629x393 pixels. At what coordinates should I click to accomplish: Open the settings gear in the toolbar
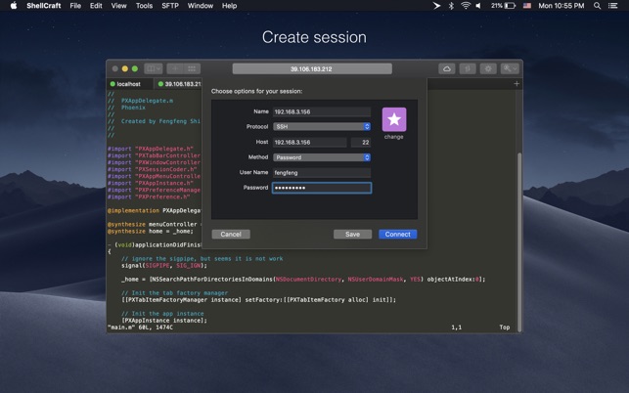pyautogui.click(x=488, y=68)
